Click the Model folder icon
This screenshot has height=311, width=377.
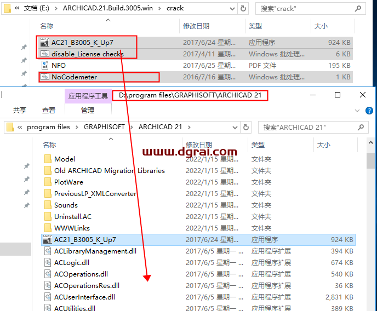[x=48, y=159]
